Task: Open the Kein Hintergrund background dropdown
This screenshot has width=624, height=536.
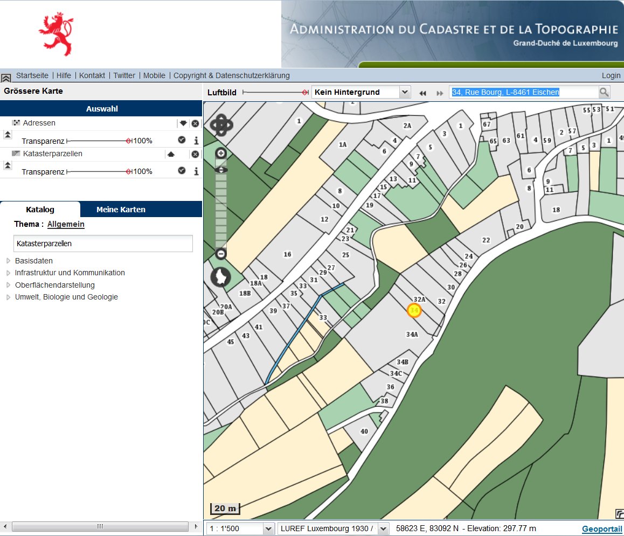Action: coord(405,92)
